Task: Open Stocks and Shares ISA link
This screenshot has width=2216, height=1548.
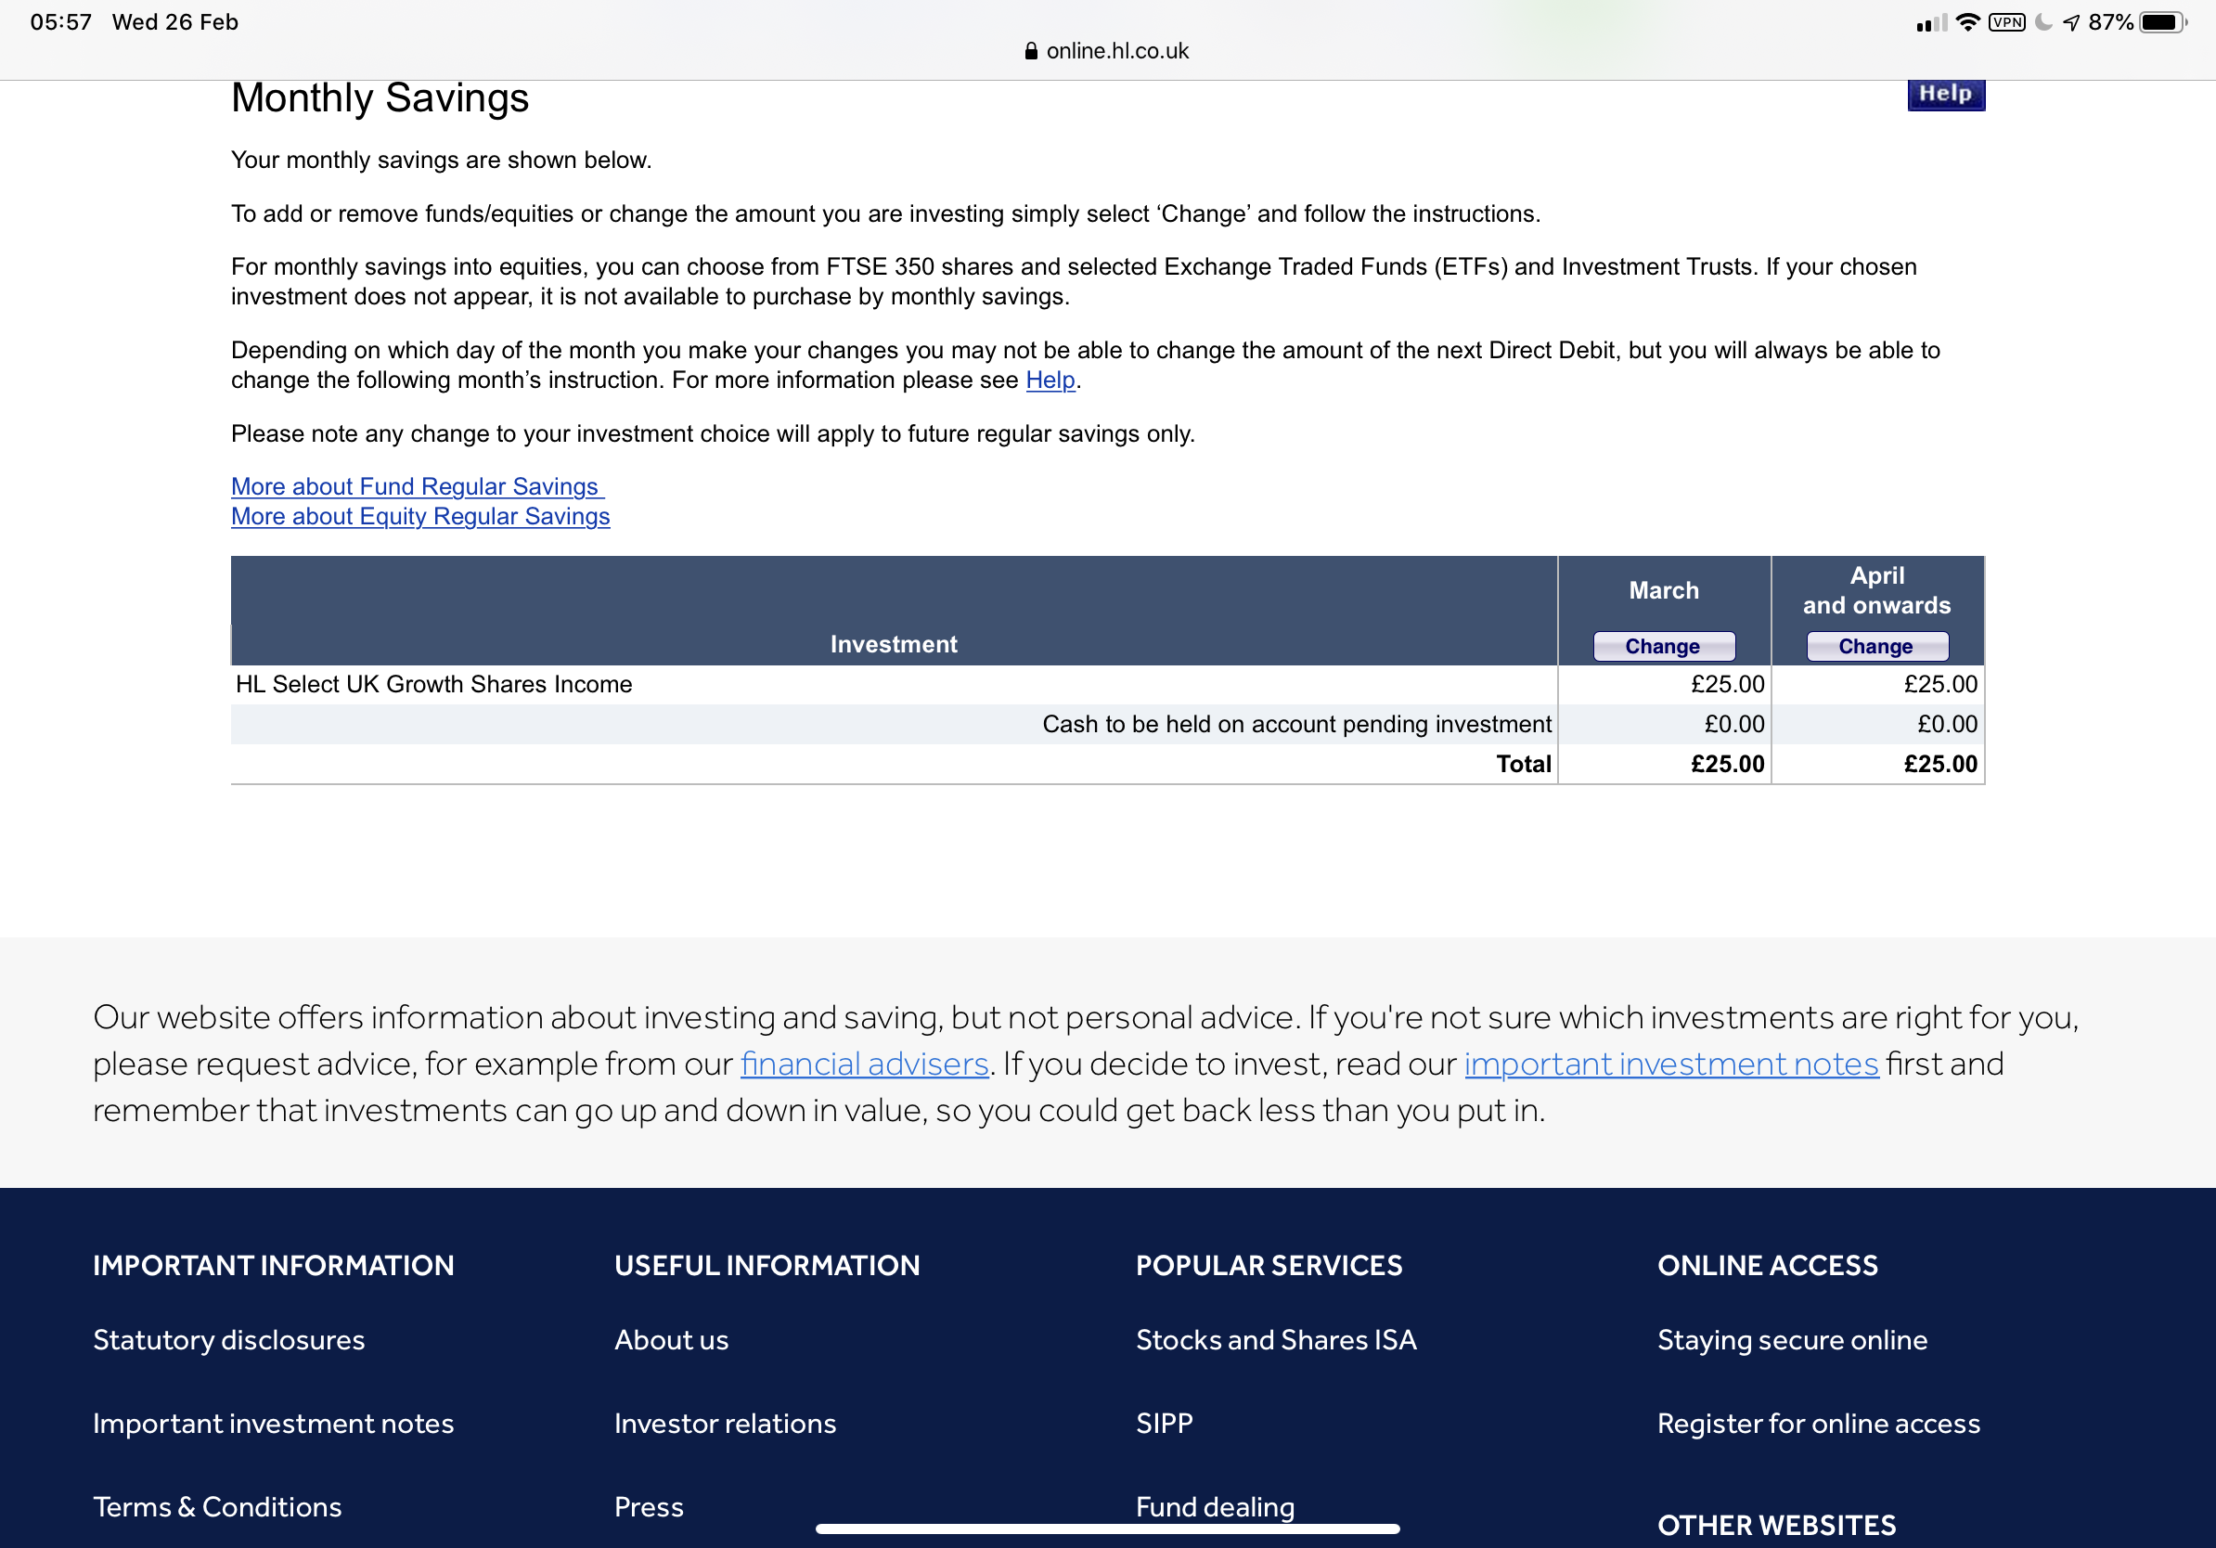Action: (x=1276, y=1339)
